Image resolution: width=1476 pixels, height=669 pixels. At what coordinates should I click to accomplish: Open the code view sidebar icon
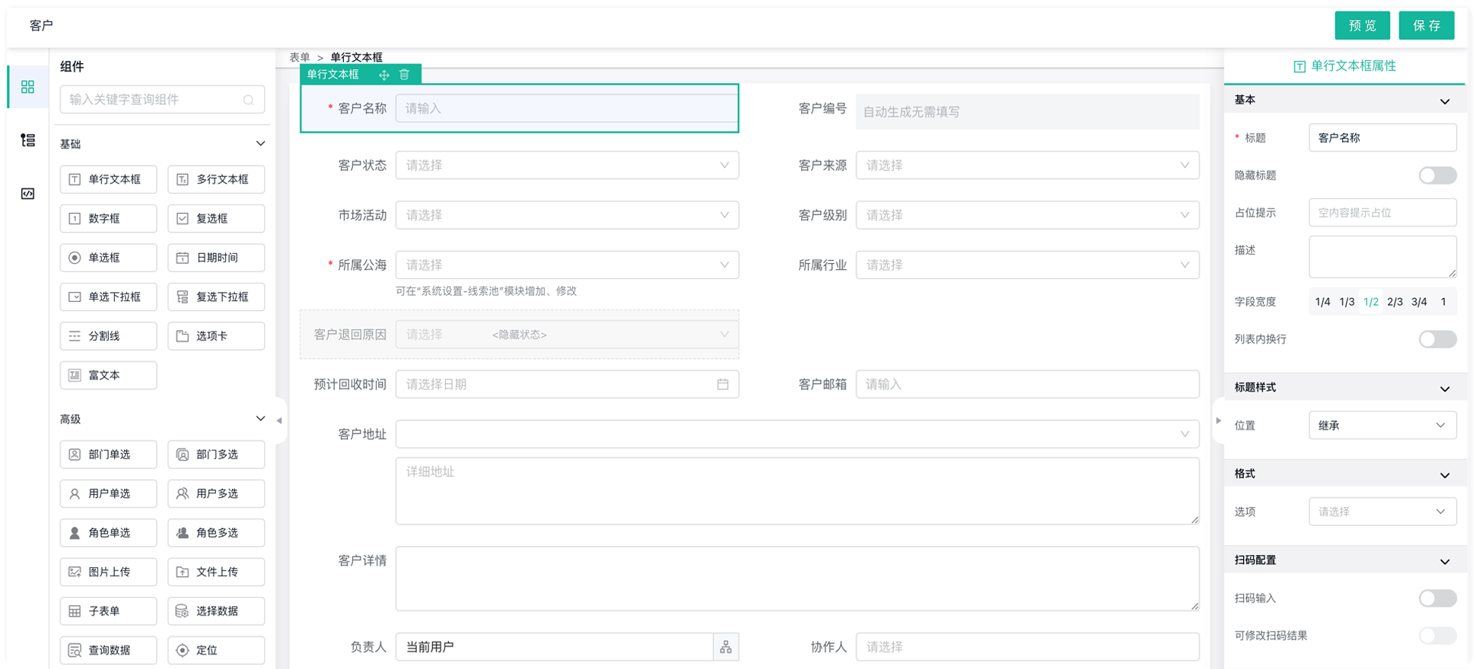(27, 194)
